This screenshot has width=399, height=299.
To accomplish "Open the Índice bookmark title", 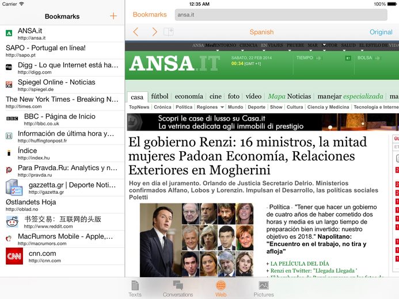I will [27, 151].
